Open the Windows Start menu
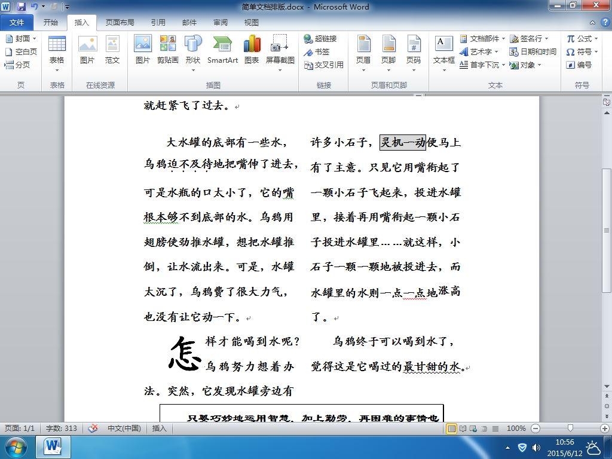The height and width of the screenshot is (459, 612). [16, 447]
